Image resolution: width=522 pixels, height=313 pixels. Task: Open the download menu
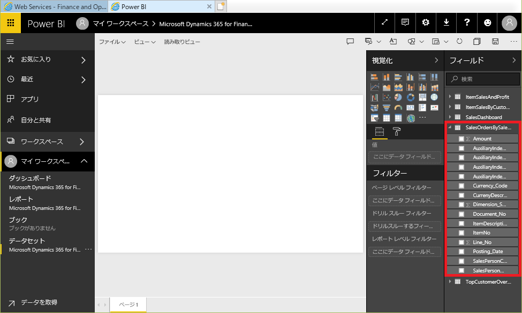(x=446, y=22)
